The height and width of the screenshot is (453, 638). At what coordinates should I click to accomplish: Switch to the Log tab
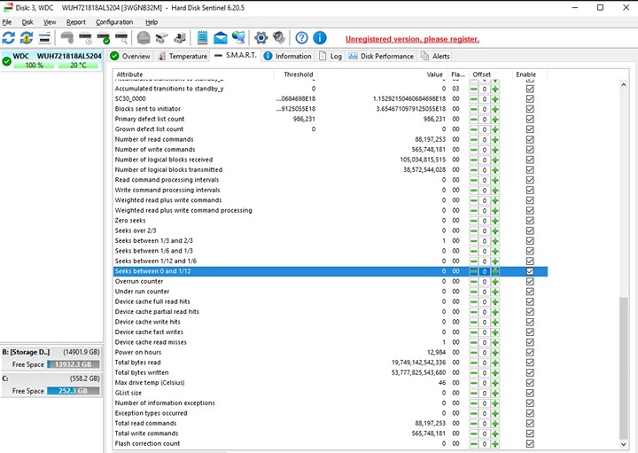(x=331, y=56)
